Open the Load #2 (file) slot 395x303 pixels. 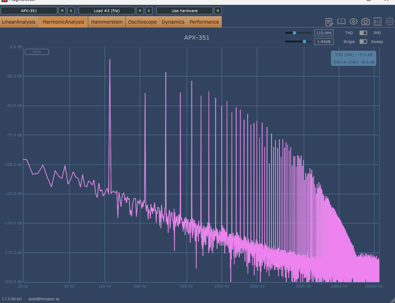[x=107, y=10]
